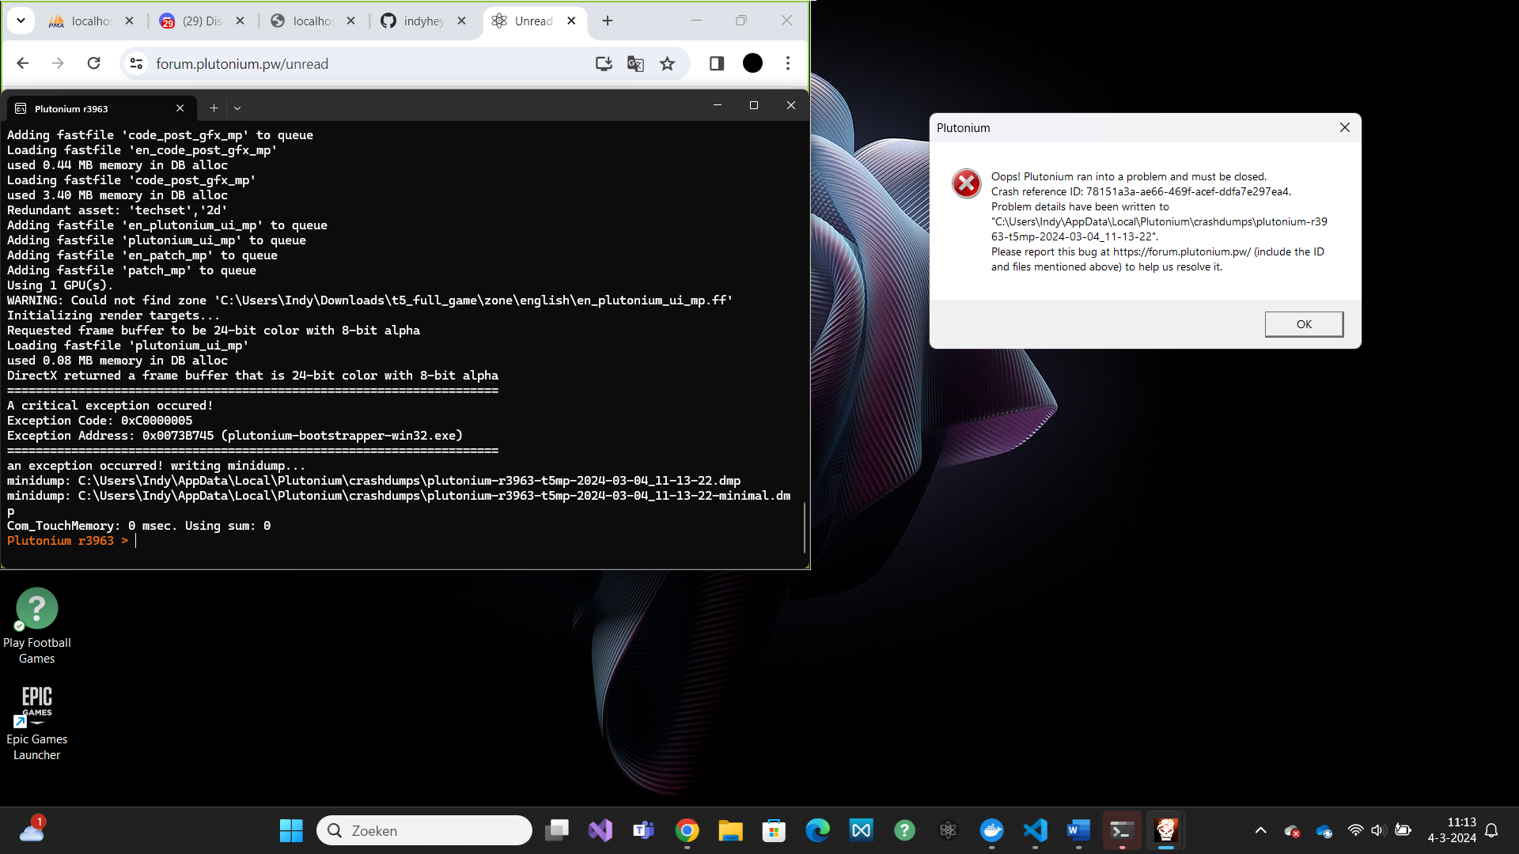Open Play Football Games desktop shortcut
Image resolution: width=1519 pixels, height=854 pixels.
(36, 626)
